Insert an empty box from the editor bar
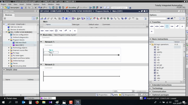This screenshot has width=188, height=105. click(56, 31)
